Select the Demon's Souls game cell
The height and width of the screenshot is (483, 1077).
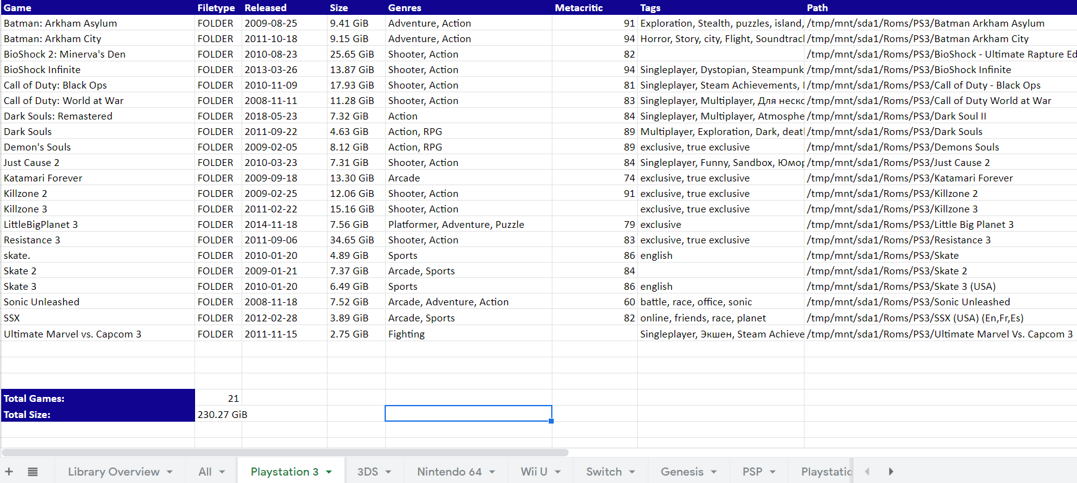98,147
